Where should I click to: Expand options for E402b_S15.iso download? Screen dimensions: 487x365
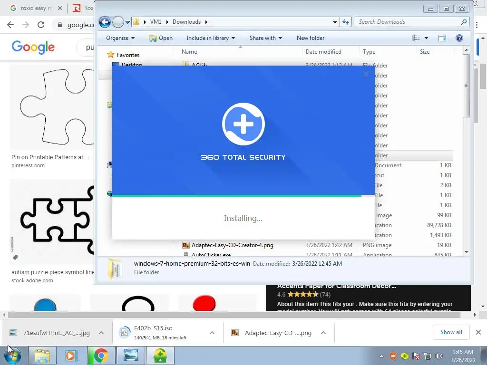click(x=212, y=333)
